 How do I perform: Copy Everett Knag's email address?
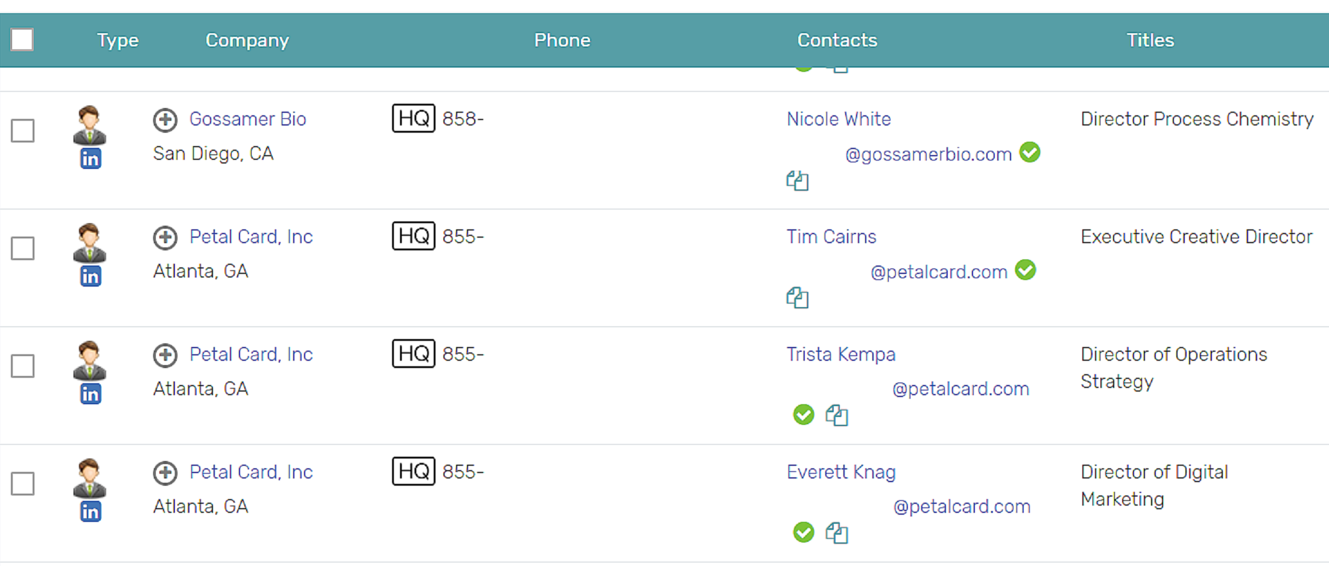point(837,533)
